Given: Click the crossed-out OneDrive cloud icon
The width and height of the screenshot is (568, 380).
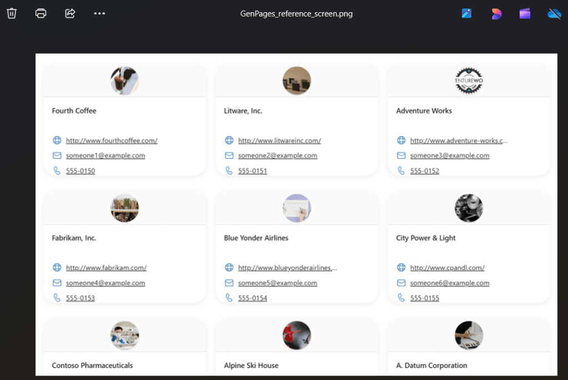Looking at the screenshot, I should [554, 14].
